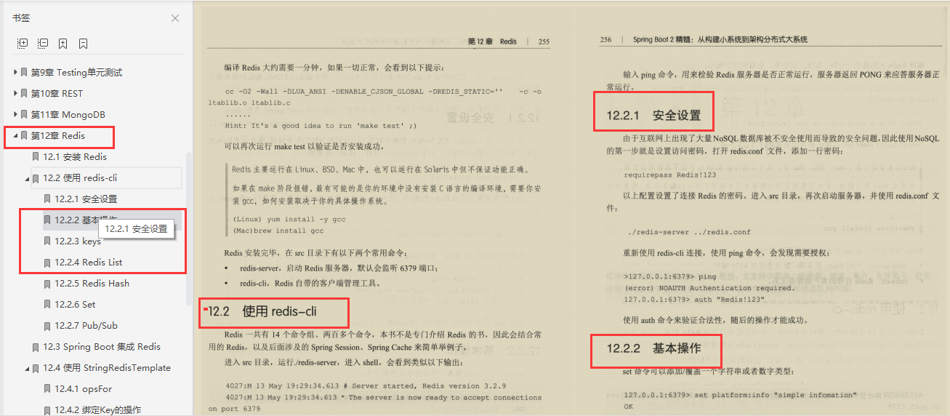Collapse the 12.4 使用 StringRedisTemplate section
This screenshot has width=950, height=416.
point(27,368)
